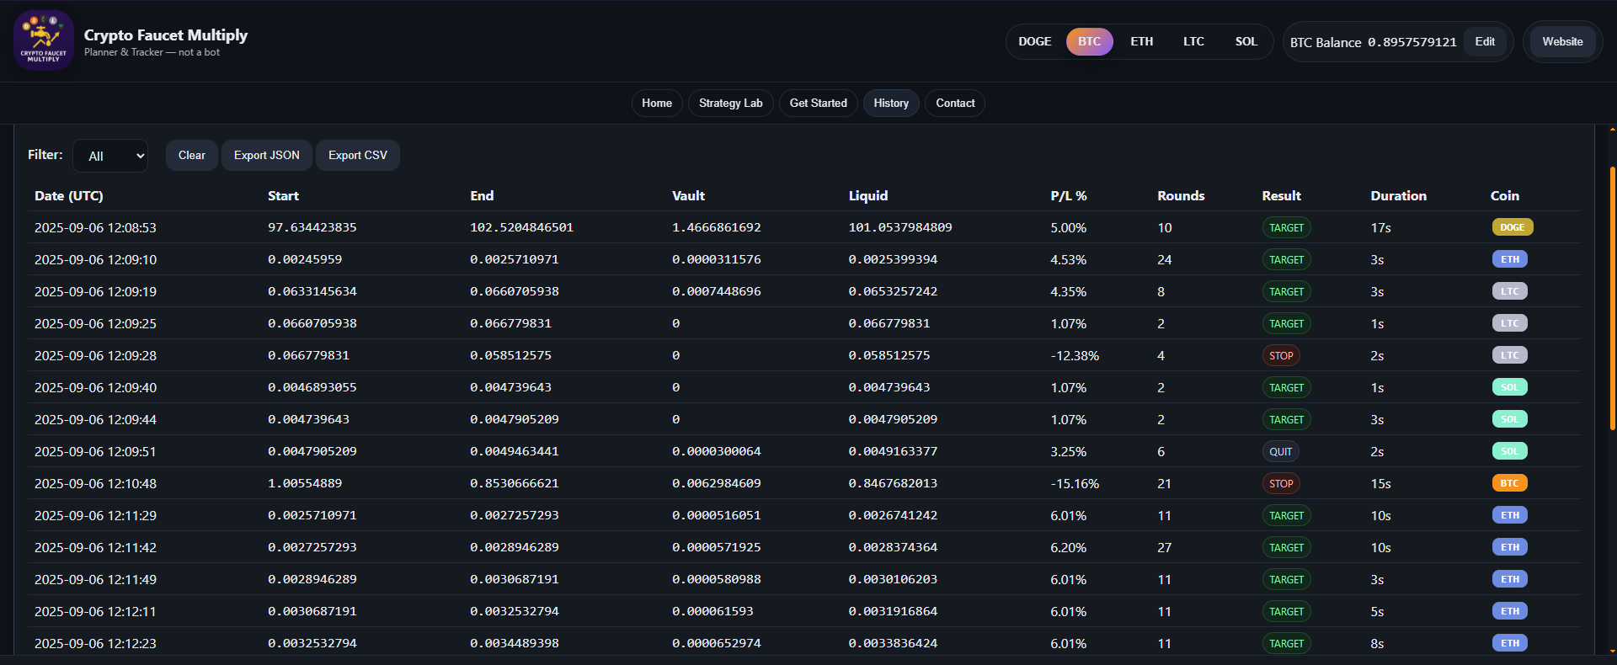Go to the Home tab
This screenshot has width=1617, height=665.
657,103
